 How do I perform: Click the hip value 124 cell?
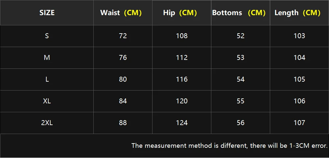(x=182, y=123)
